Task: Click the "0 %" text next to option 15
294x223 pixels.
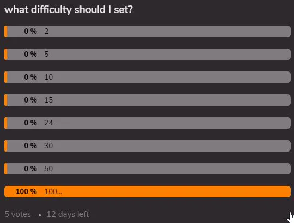Action: (30, 100)
